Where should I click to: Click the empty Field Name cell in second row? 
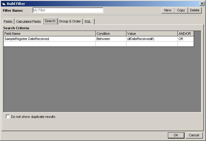pyautogui.click(x=49, y=44)
